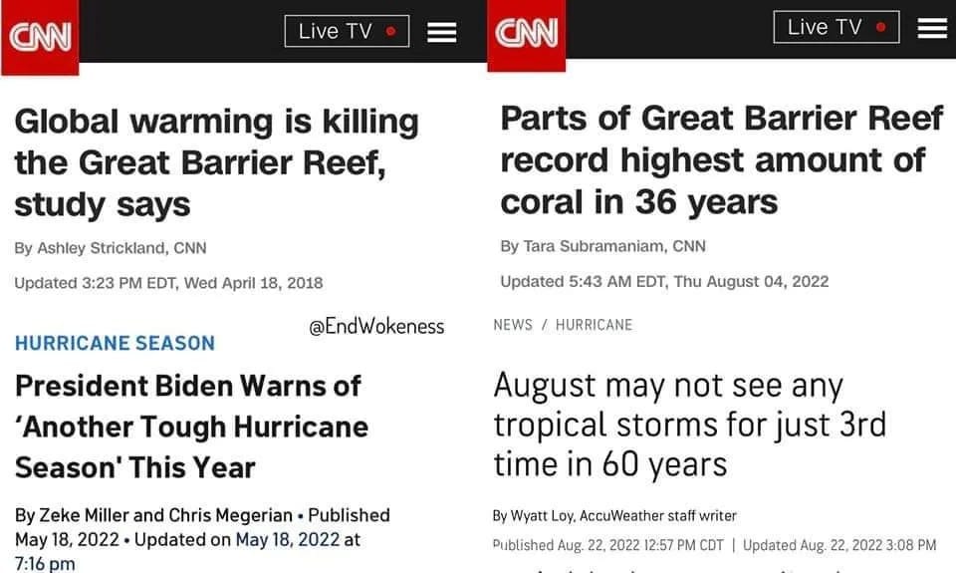Screen dimensions: 956x573
Task: Click the right CNN logo
Action: [x=526, y=35]
